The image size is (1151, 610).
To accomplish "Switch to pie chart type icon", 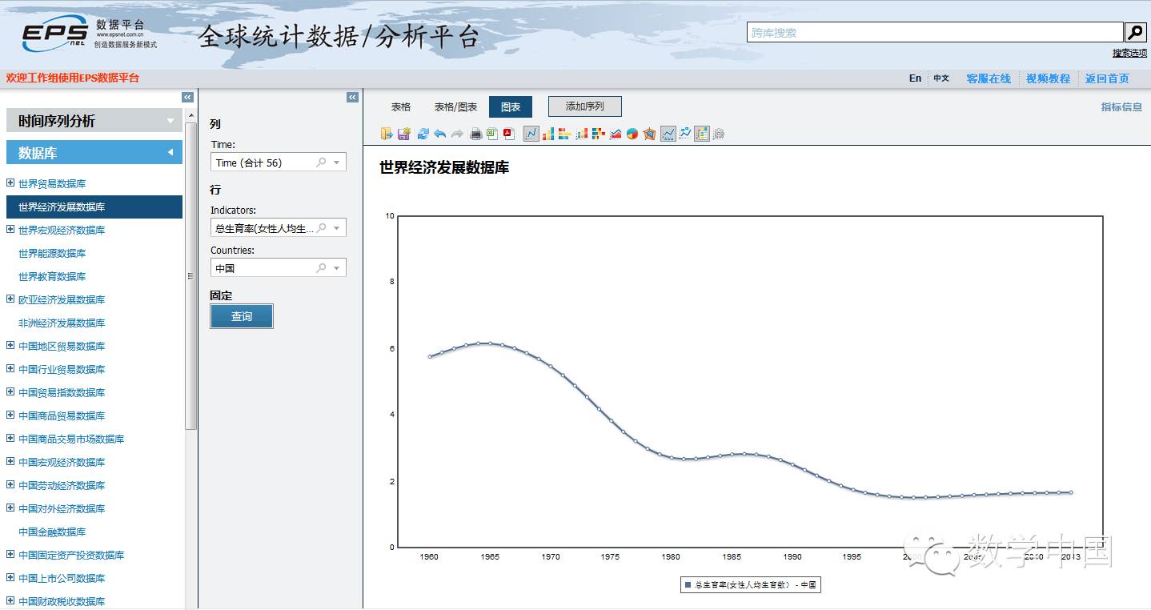I will tap(632, 134).
